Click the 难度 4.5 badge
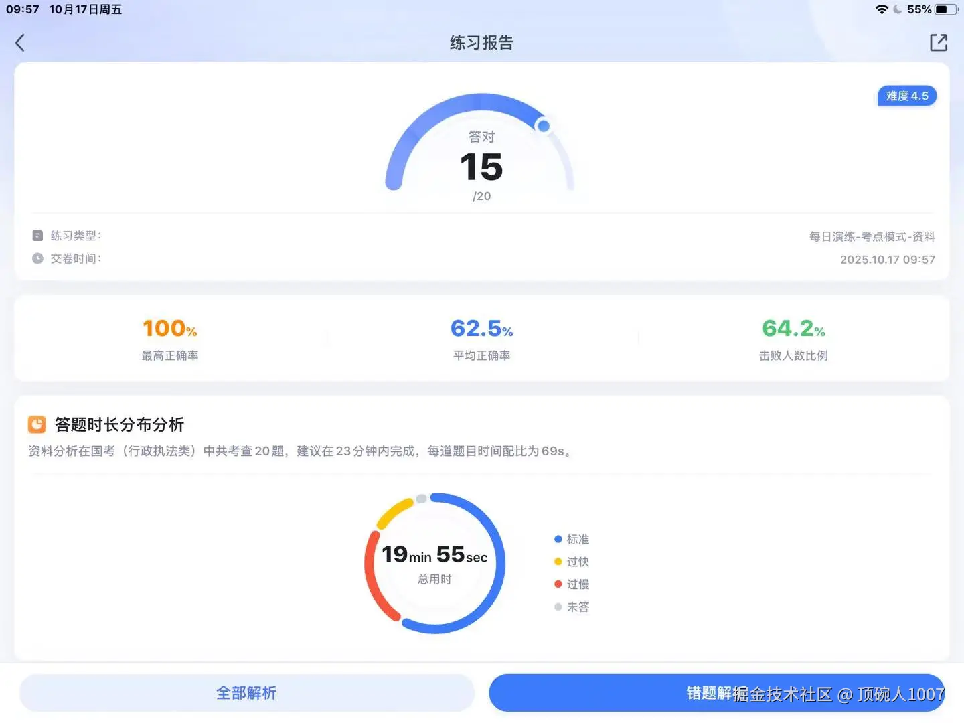Viewport: 964px width, 723px height. pyautogui.click(x=906, y=96)
